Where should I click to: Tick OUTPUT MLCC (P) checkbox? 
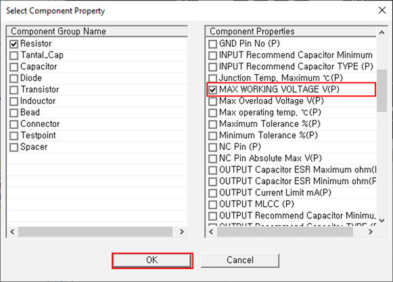(212, 204)
